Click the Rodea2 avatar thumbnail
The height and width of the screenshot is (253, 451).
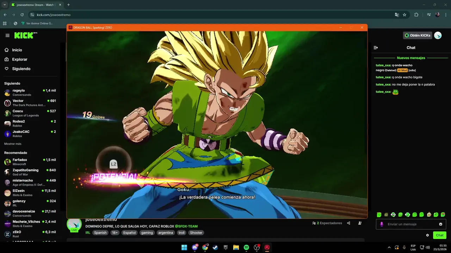[7, 123]
